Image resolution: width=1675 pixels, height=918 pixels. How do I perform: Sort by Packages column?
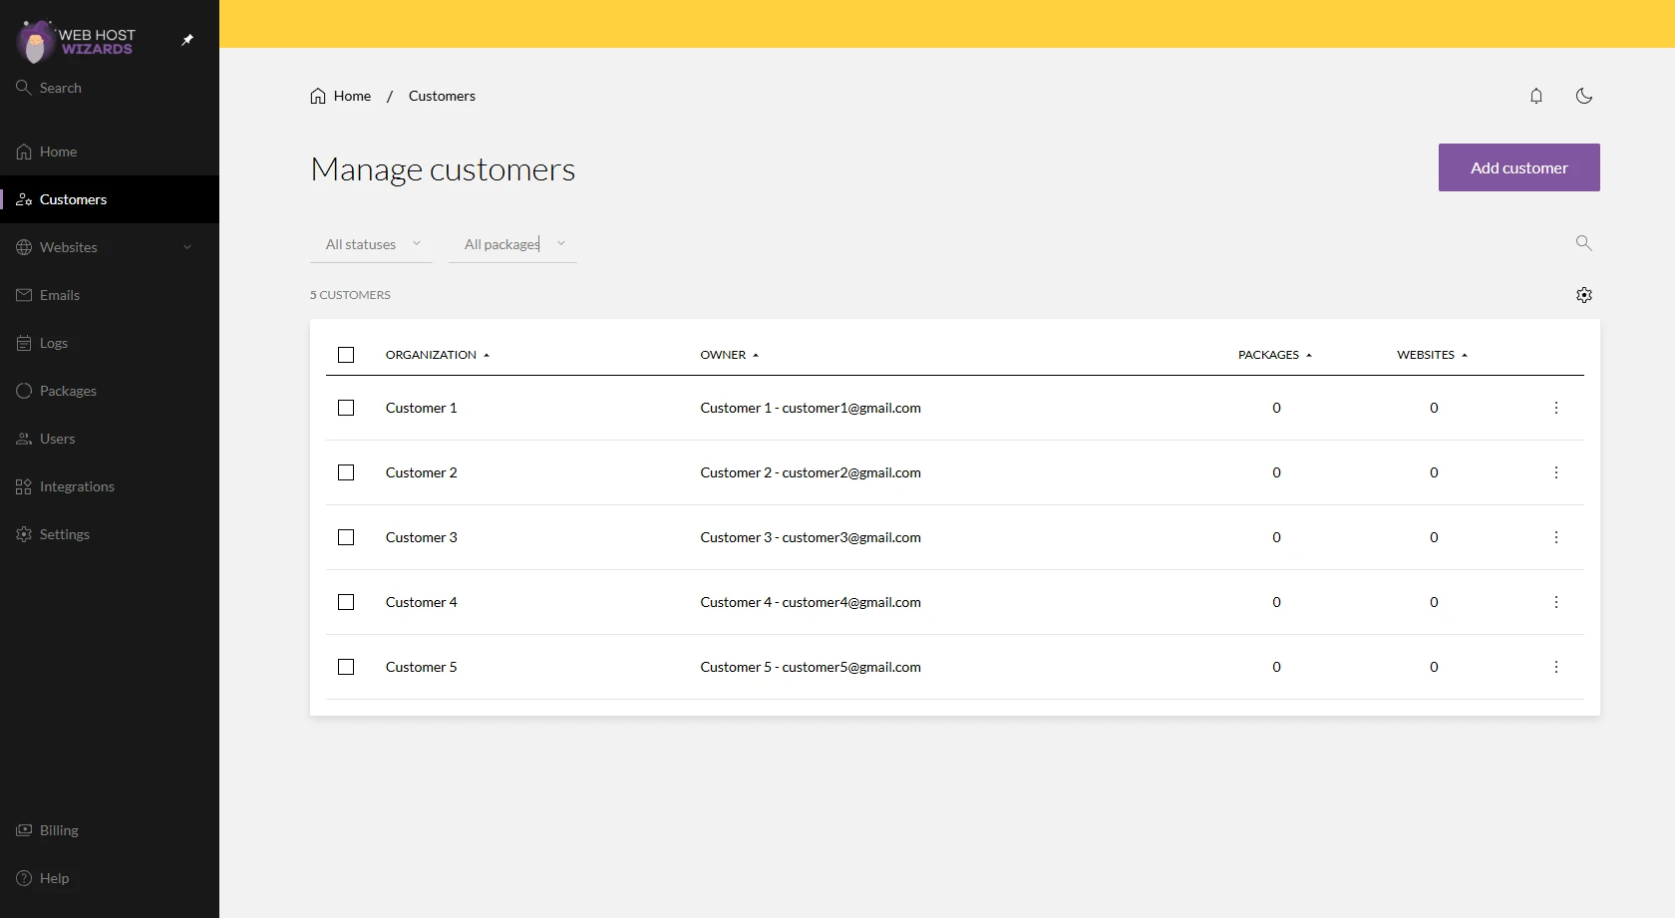1275,355
